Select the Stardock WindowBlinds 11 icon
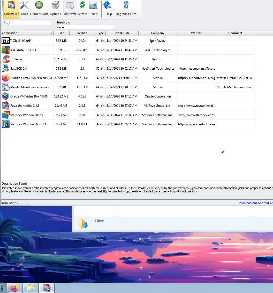 pyautogui.click(x=5, y=124)
